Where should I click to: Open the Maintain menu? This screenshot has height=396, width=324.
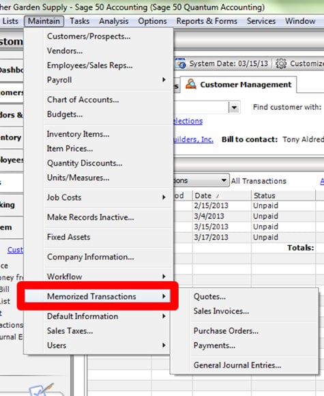[44, 21]
